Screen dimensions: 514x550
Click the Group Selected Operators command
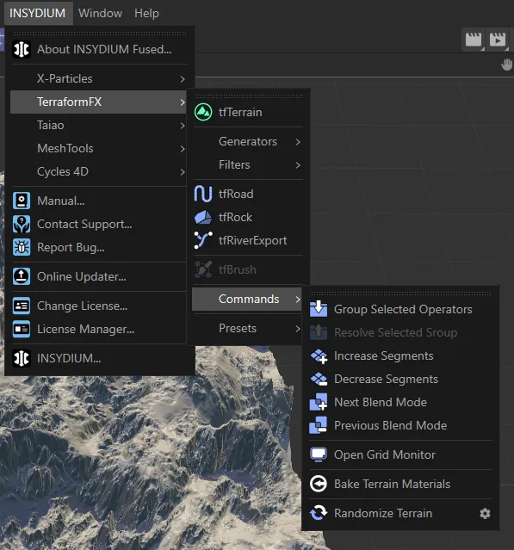click(400, 309)
